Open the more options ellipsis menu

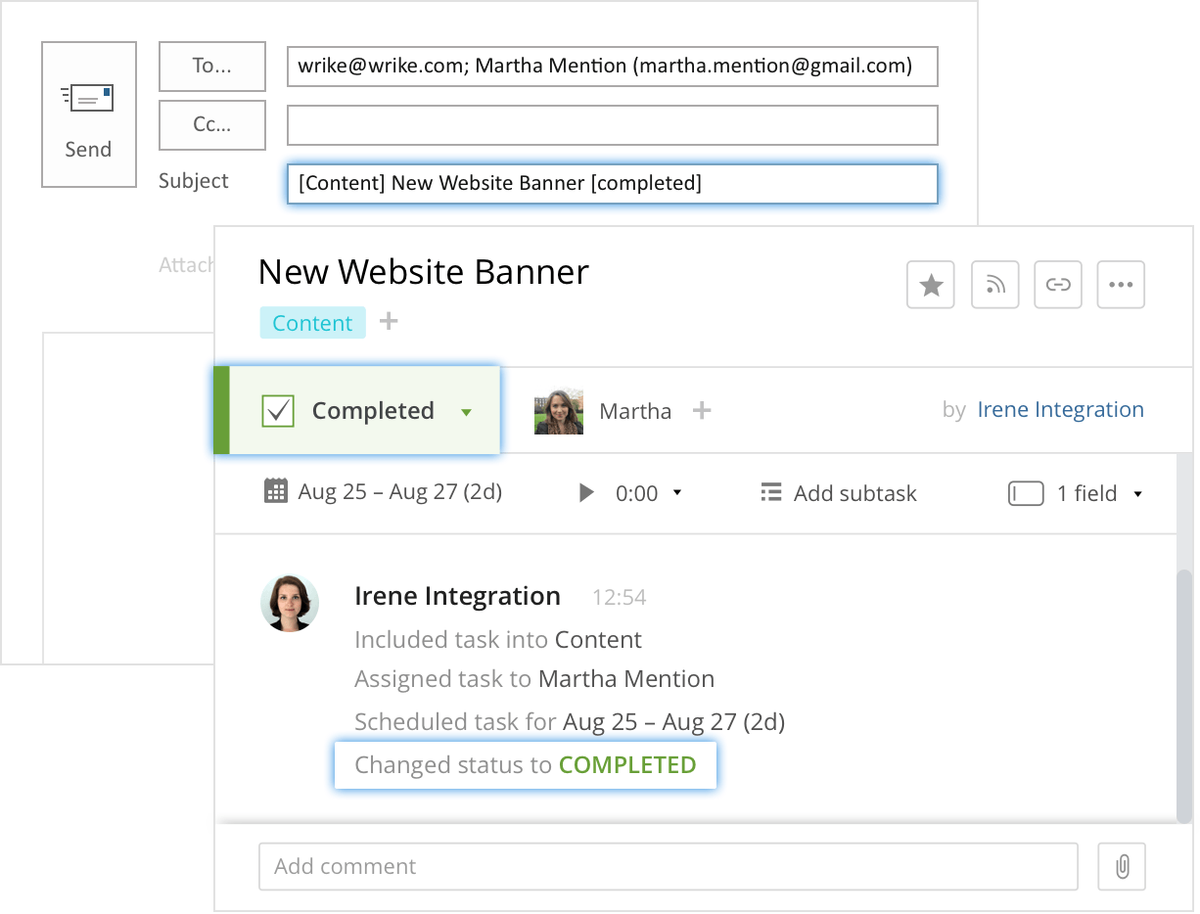point(1121,285)
